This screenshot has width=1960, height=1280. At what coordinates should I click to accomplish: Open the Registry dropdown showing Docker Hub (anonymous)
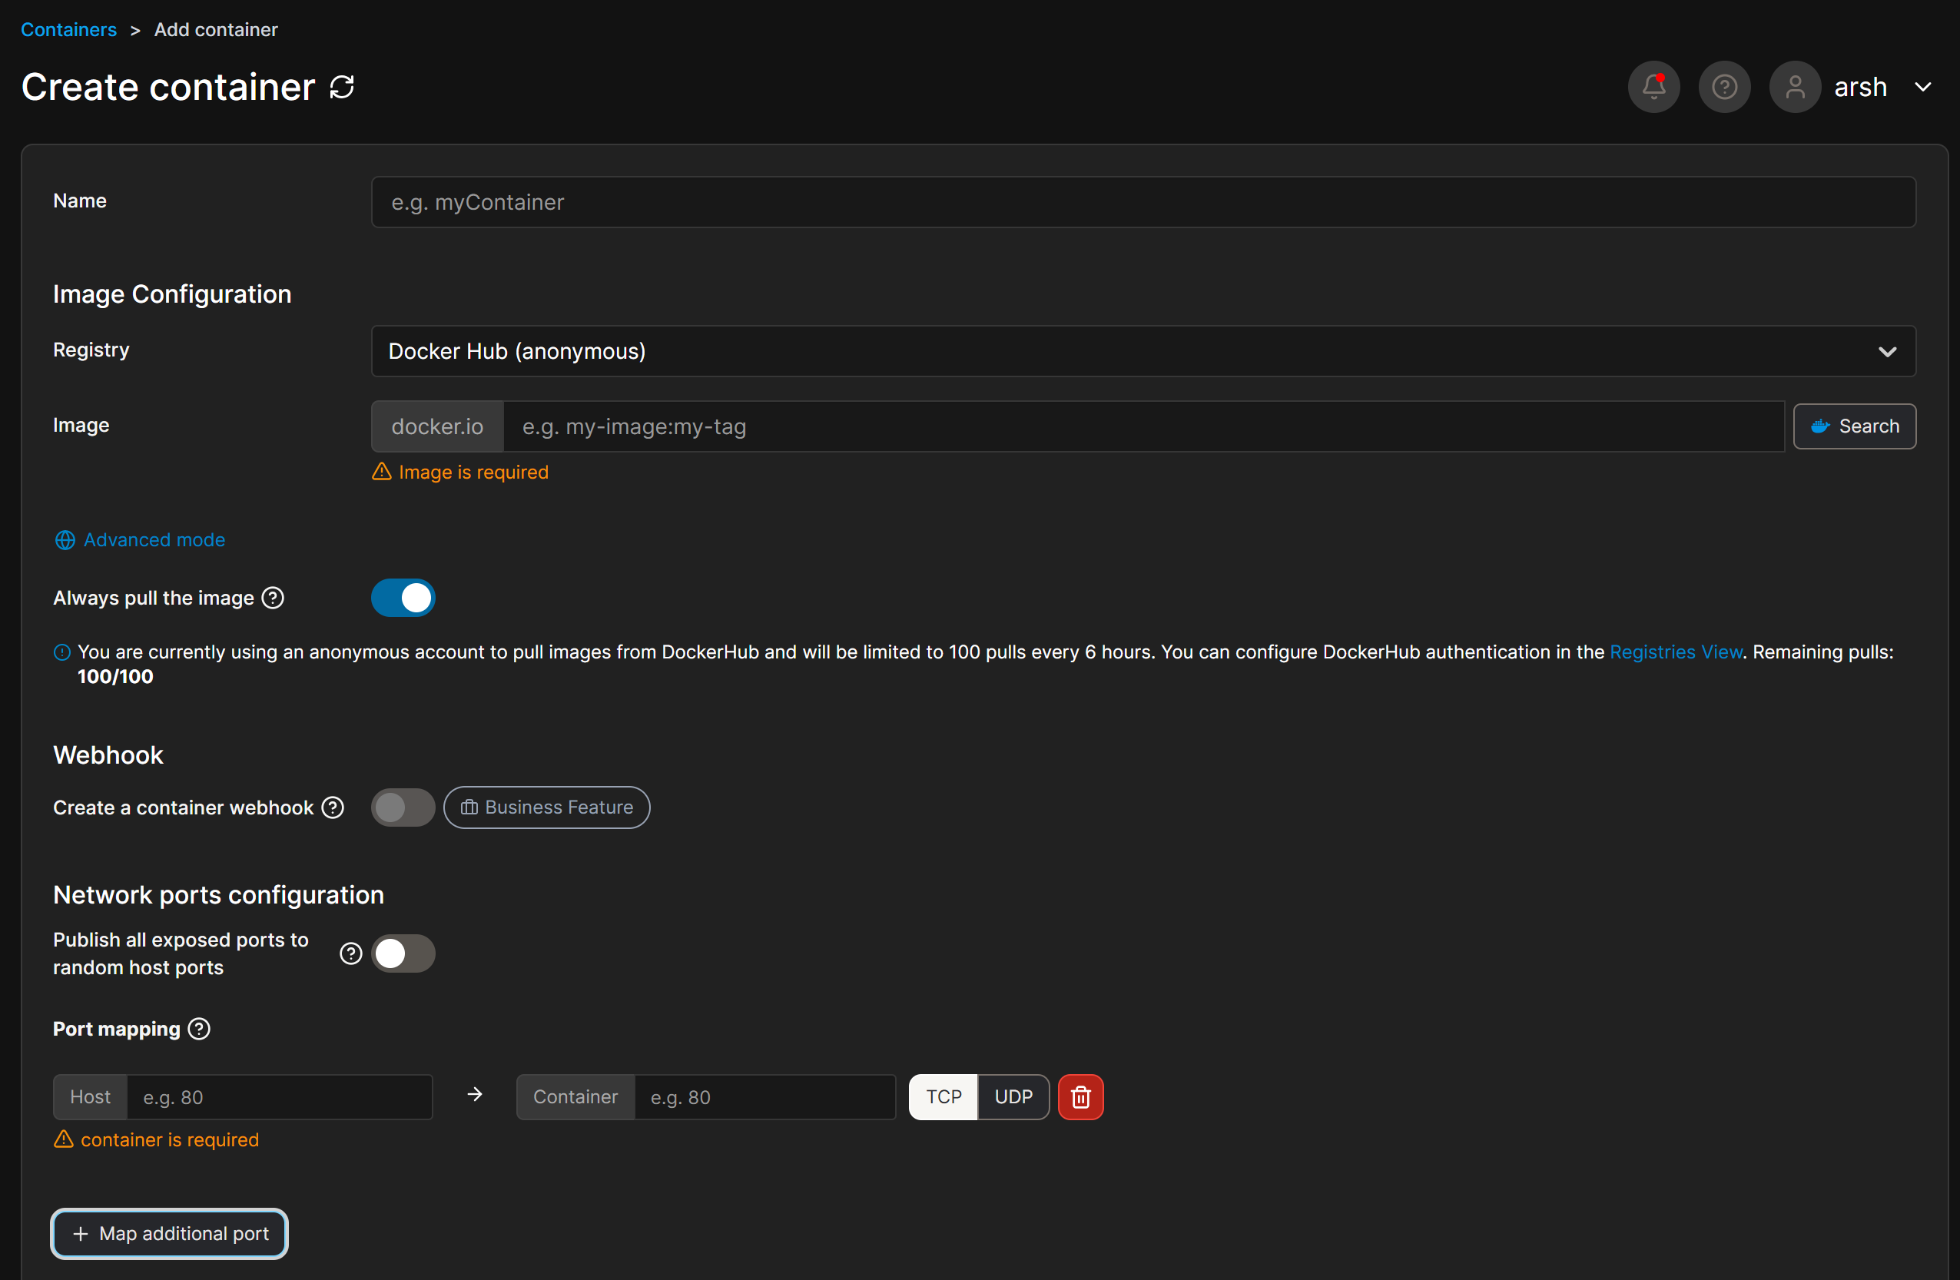click(1143, 352)
